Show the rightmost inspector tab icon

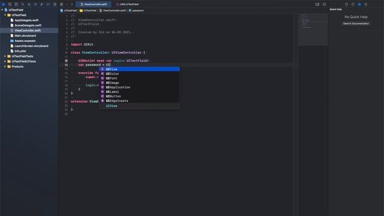(x=365, y=4)
